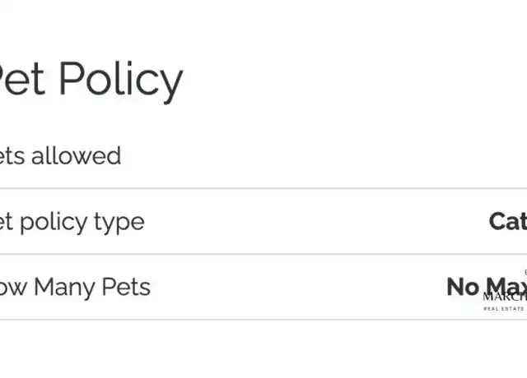Select the 'No Max' pets value
The width and height of the screenshot is (527, 378).
tap(487, 287)
